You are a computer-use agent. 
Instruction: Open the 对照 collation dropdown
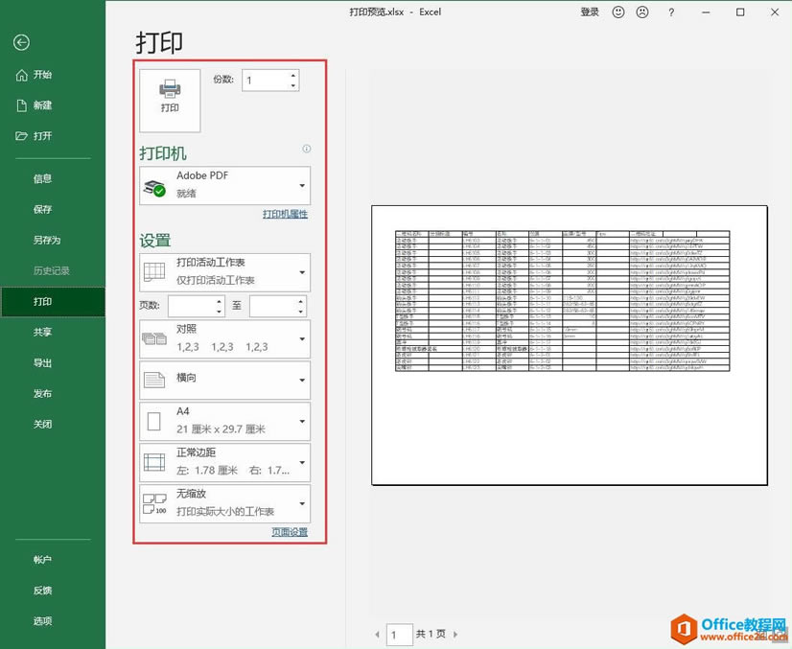(x=300, y=339)
